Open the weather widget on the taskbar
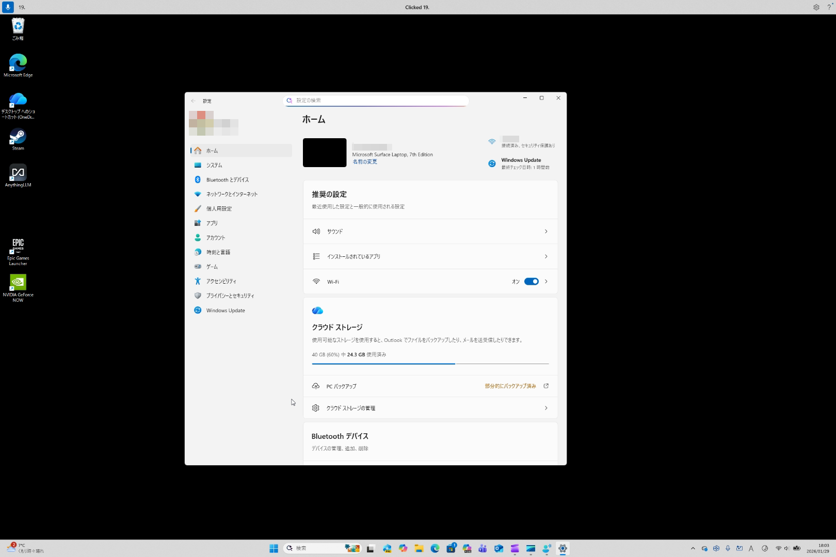The width and height of the screenshot is (836, 557). (25, 548)
